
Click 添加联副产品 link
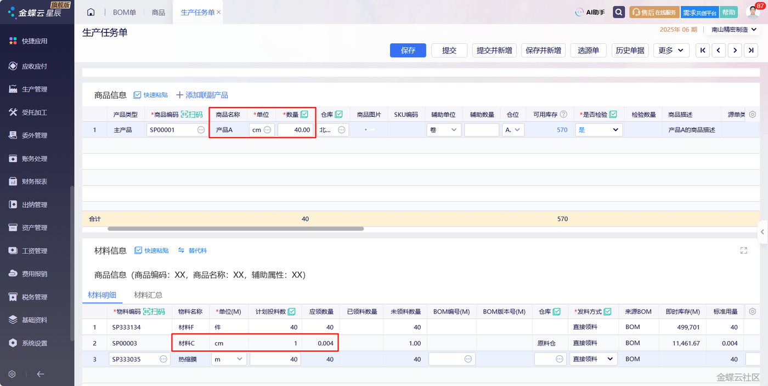pos(201,95)
